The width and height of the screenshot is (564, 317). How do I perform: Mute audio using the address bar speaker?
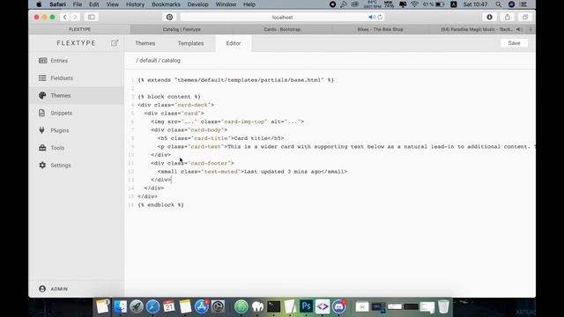[x=372, y=18]
